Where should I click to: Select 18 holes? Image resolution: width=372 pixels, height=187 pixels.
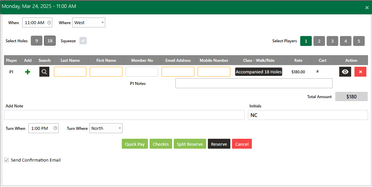(x=50, y=41)
